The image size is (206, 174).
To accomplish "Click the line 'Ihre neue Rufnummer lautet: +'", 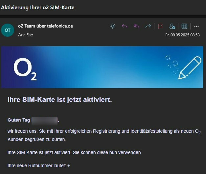I will coord(39,165).
